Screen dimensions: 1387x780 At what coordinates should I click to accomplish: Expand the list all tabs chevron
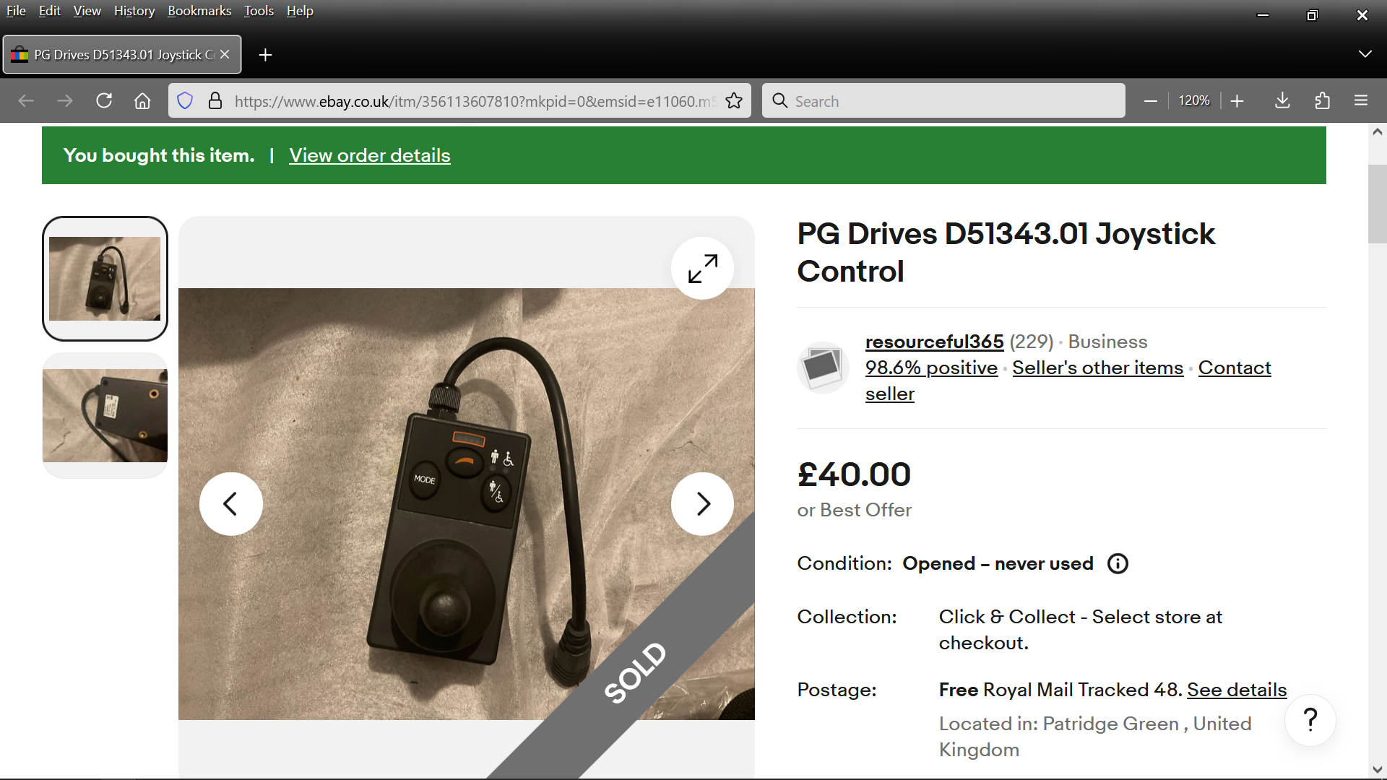pyautogui.click(x=1365, y=54)
